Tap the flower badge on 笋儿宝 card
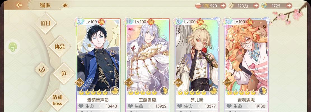Image resolution: width=311 pixels, height=112 pixels. pos(214,91)
